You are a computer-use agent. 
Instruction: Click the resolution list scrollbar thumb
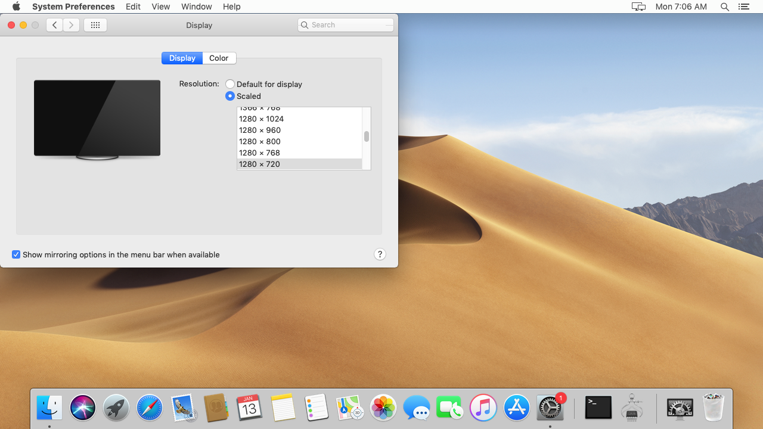point(367,136)
